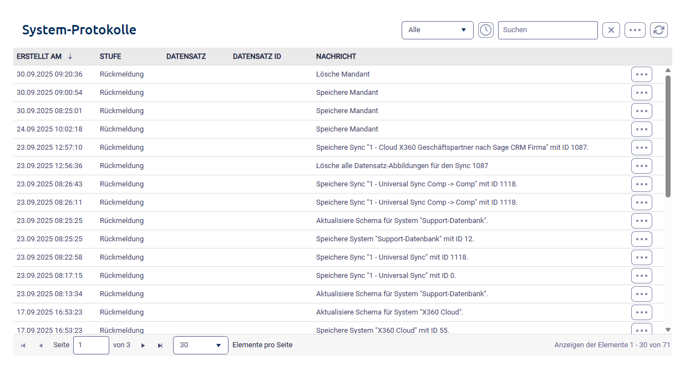This screenshot has width=685, height=370.
Task: Open actions for the 24.09.2025 10:02:18 entry
Action: point(641,129)
